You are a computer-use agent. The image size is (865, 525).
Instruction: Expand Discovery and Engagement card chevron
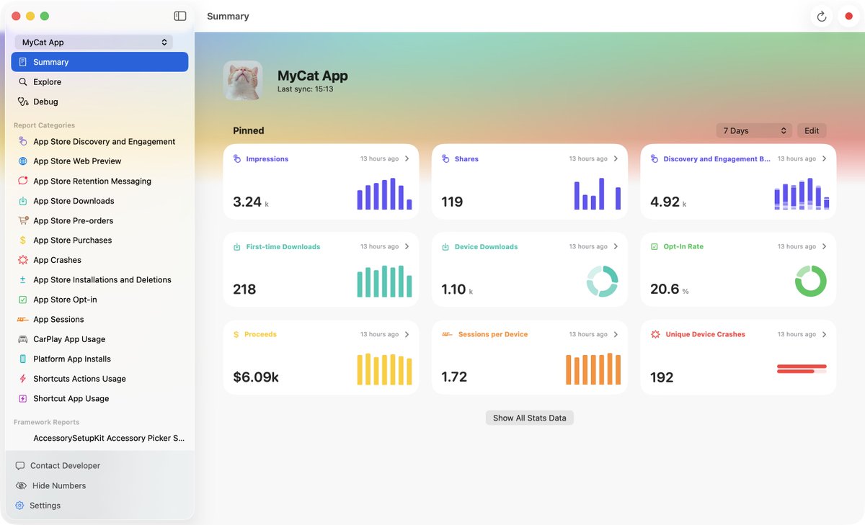824,158
